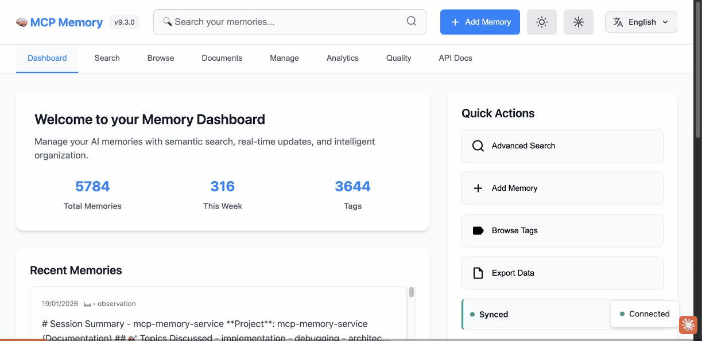Click the asterisk theme icon in the header

(578, 22)
